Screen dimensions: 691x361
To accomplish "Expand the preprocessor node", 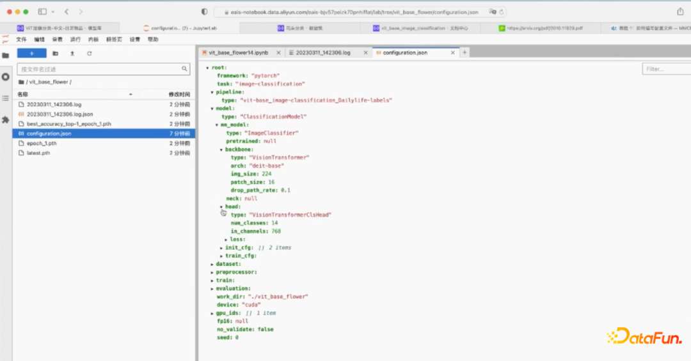I will (212, 272).
